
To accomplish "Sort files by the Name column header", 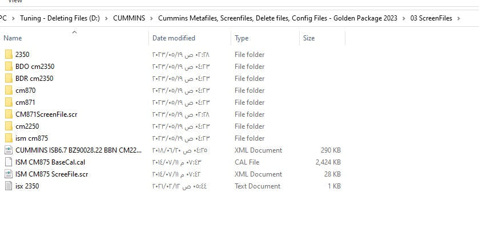I will point(13,38).
